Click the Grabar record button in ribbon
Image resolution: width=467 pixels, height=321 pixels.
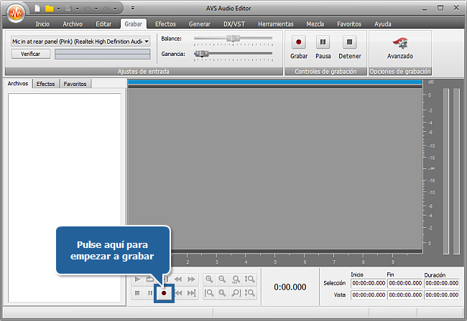[x=299, y=47]
